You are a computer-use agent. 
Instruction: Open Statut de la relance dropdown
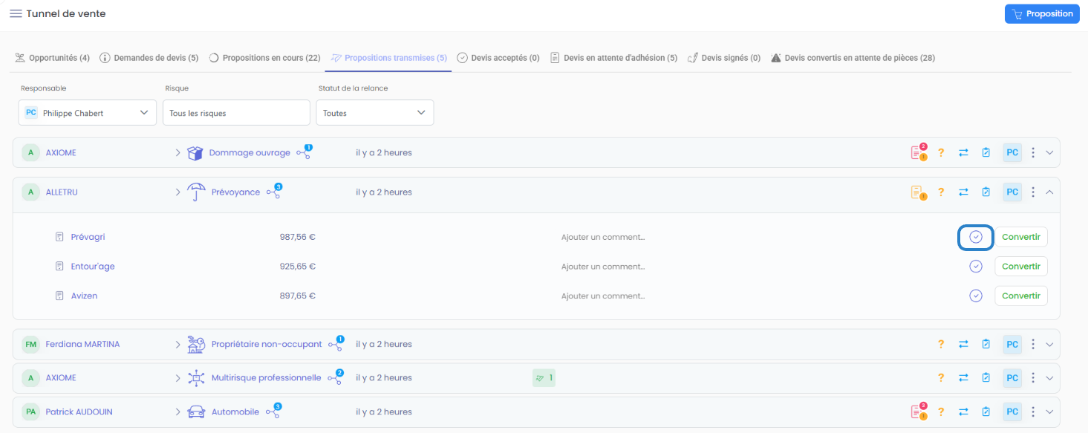(x=375, y=113)
